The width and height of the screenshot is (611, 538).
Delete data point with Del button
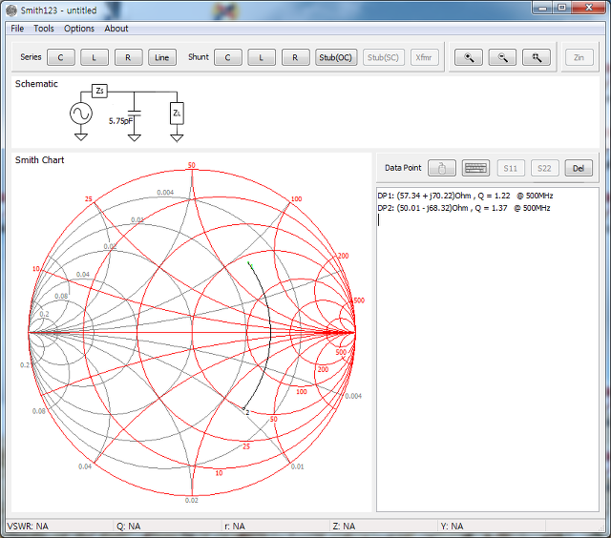(x=579, y=168)
